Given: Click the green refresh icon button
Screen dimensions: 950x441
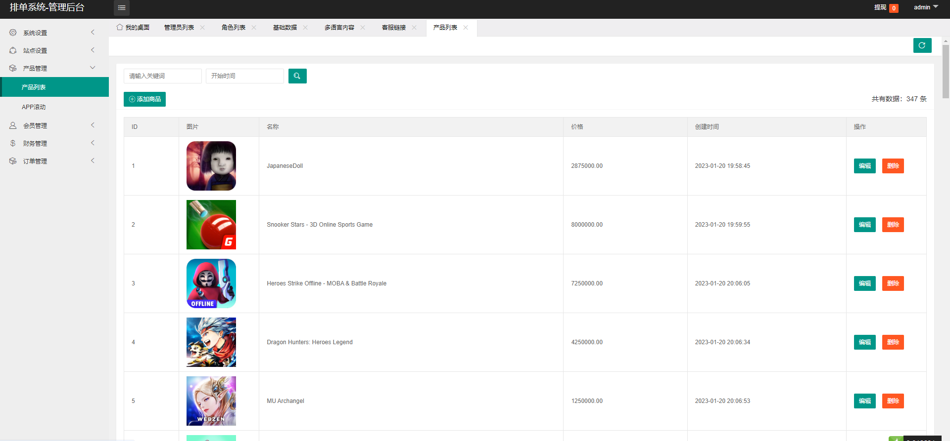Looking at the screenshot, I should point(922,45).
